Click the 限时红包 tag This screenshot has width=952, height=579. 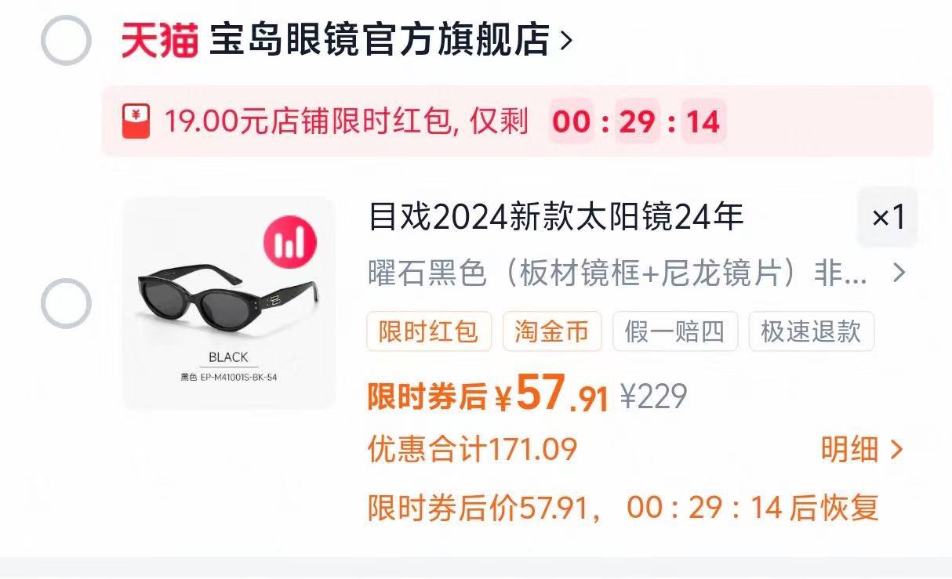[x=428, y=331]
